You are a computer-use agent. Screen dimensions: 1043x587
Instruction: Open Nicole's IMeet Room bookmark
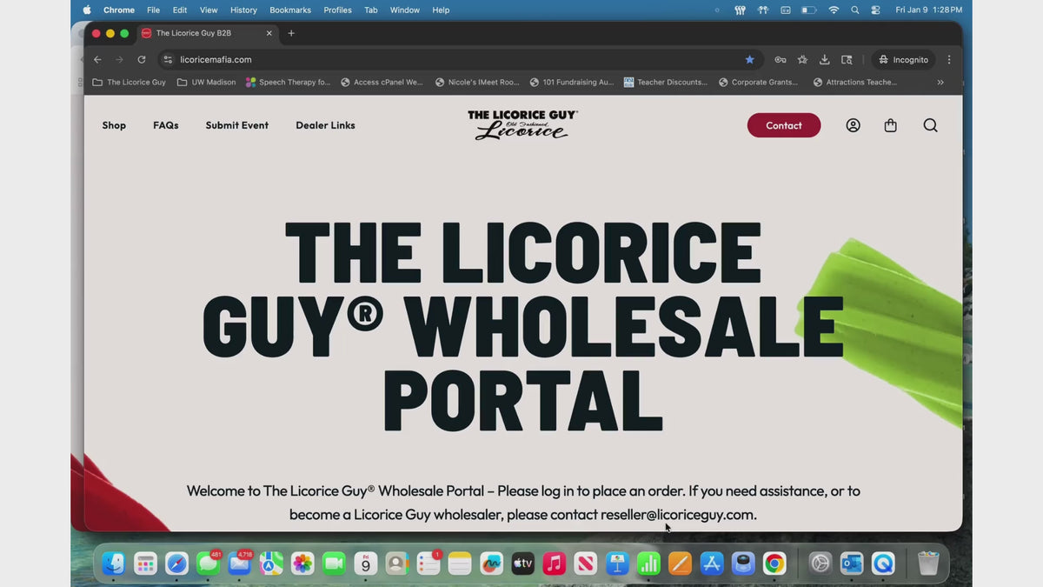pyautogui.click(x=476, y=83)
